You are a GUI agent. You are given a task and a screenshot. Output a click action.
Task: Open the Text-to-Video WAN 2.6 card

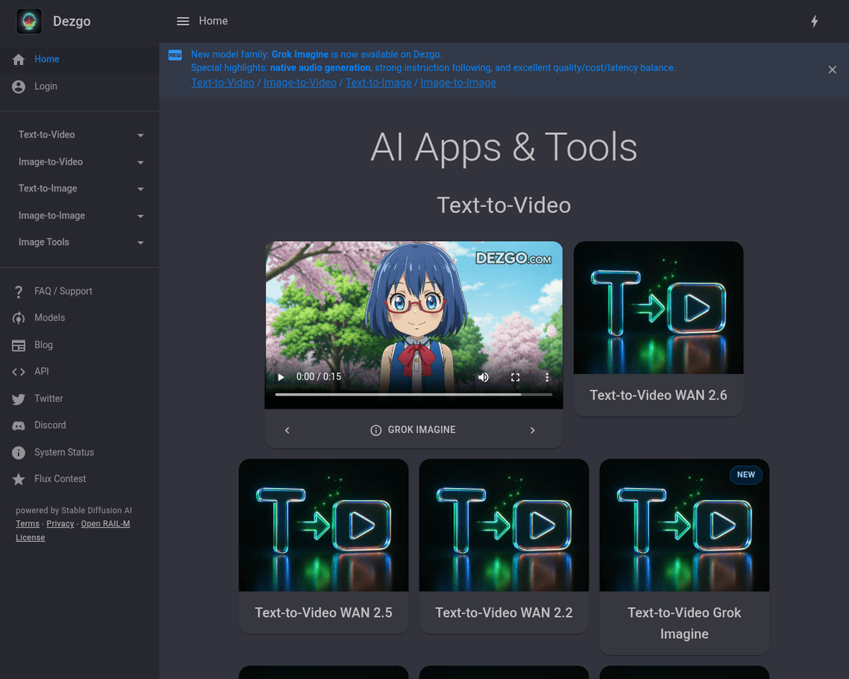coord(658,328)
